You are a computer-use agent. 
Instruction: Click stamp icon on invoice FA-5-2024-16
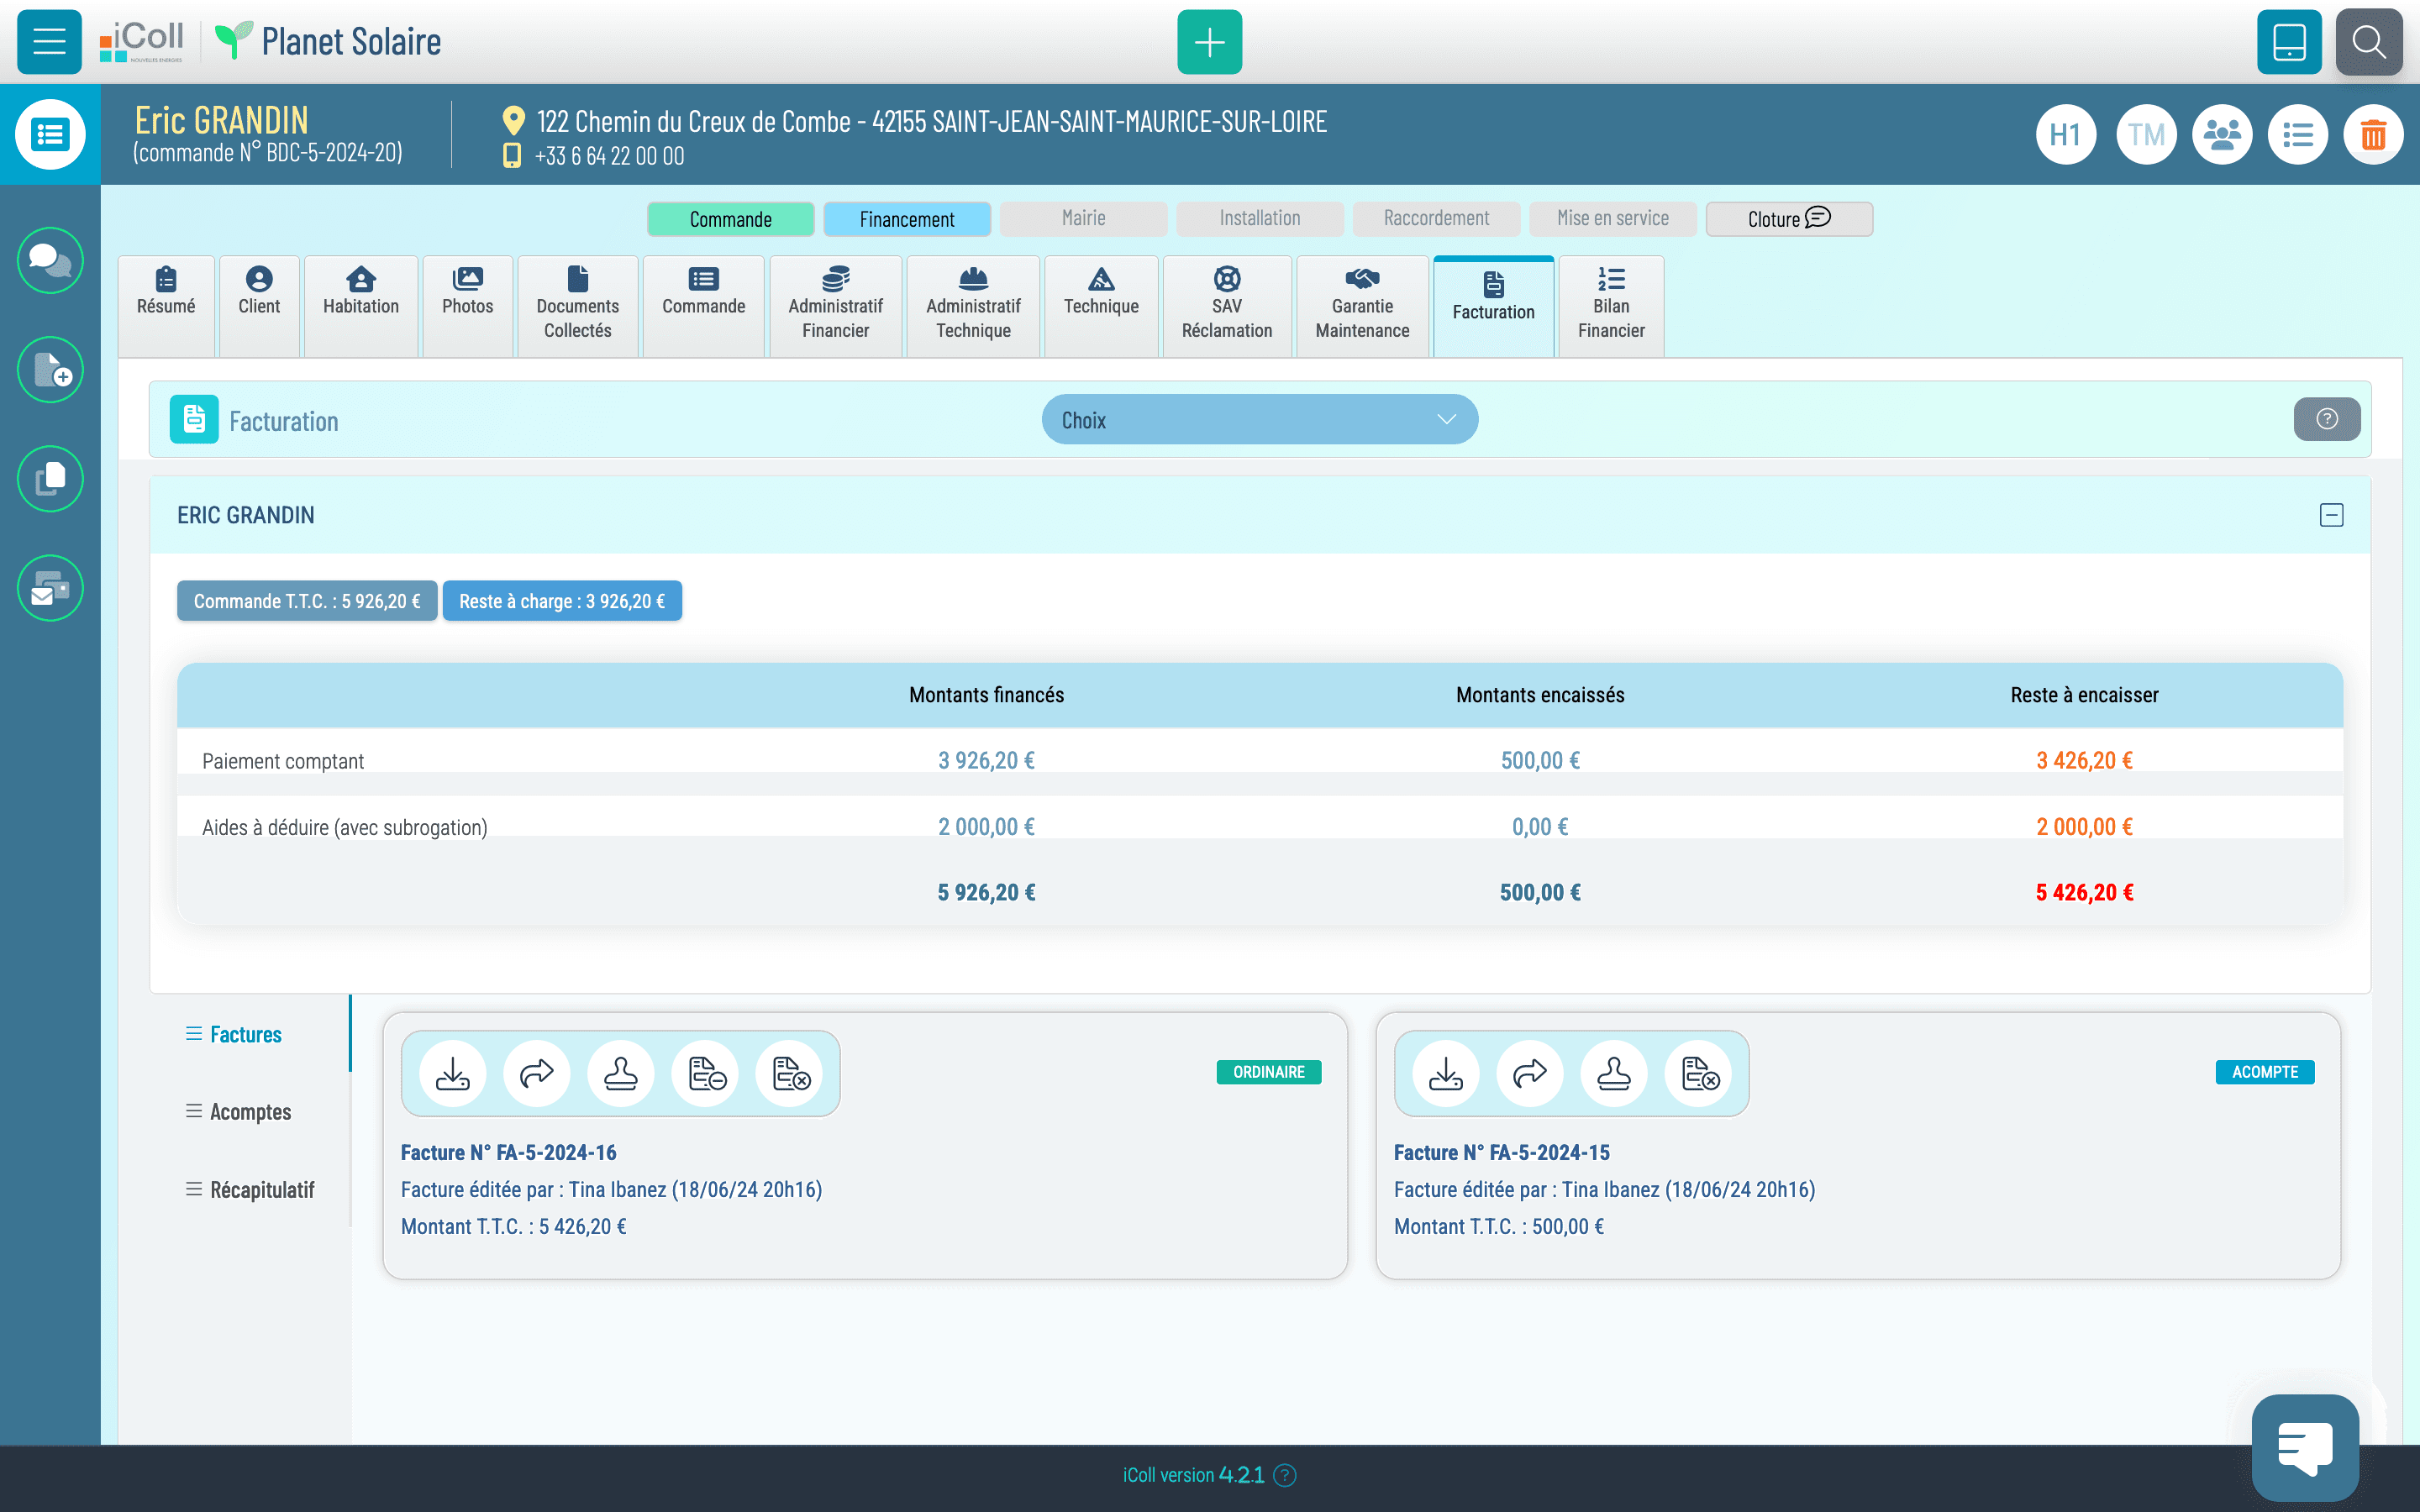[x=621, y=1073]
